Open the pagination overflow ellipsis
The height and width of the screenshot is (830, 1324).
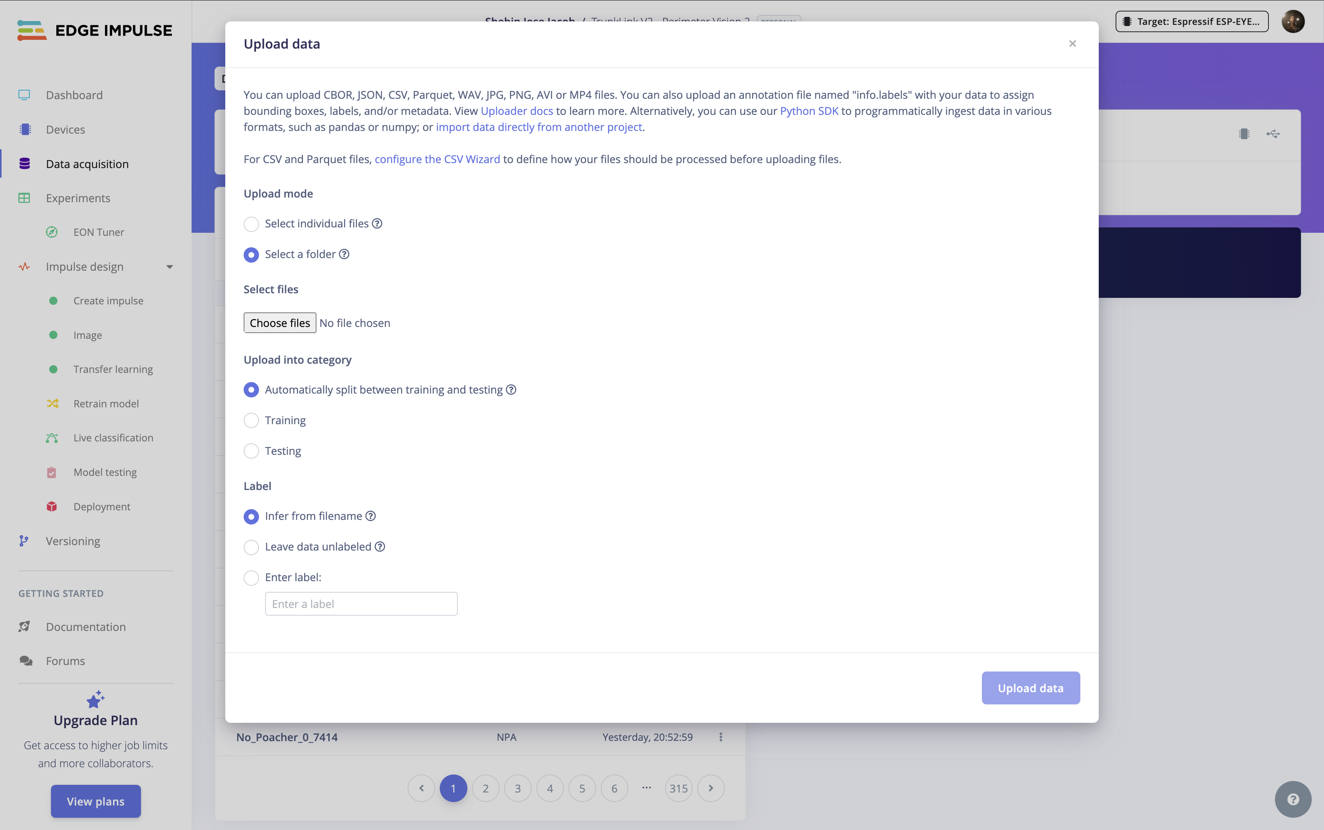(x=646, y=788)
